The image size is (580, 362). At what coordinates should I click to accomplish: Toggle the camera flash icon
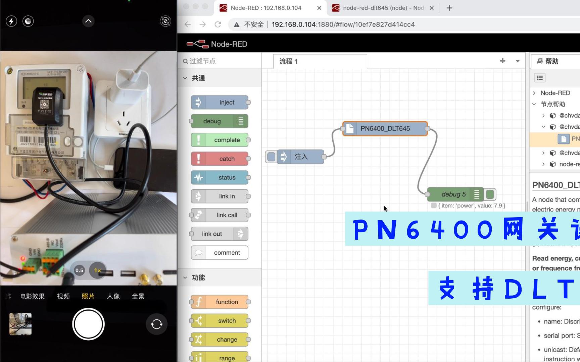11,21
